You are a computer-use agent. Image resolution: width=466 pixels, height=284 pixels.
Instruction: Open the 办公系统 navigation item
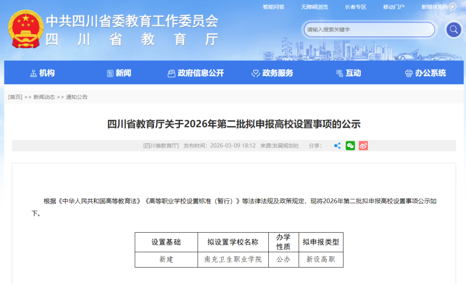coord(425,73)
